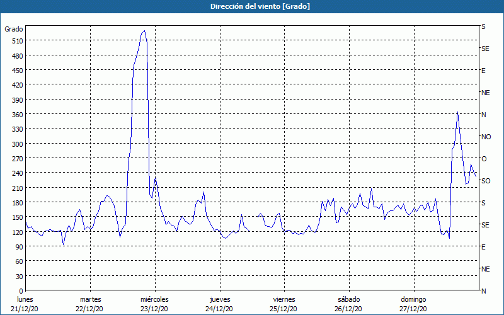The height and width of the screenshot is (315, 504).
Task: Click the 120 degree axis label
Action: point(18,232)
